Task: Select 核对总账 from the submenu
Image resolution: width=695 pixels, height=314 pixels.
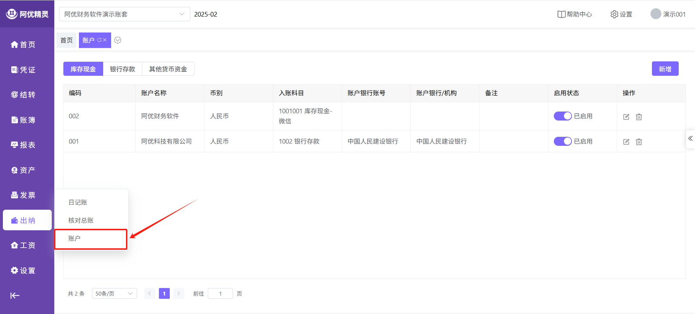Action: 81,221
